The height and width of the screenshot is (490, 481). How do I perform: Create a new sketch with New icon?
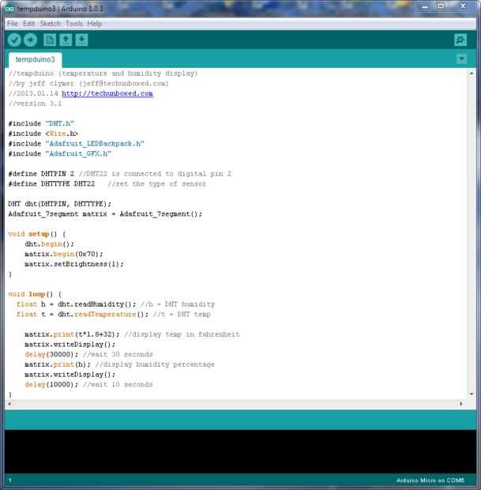click(50, 40)
